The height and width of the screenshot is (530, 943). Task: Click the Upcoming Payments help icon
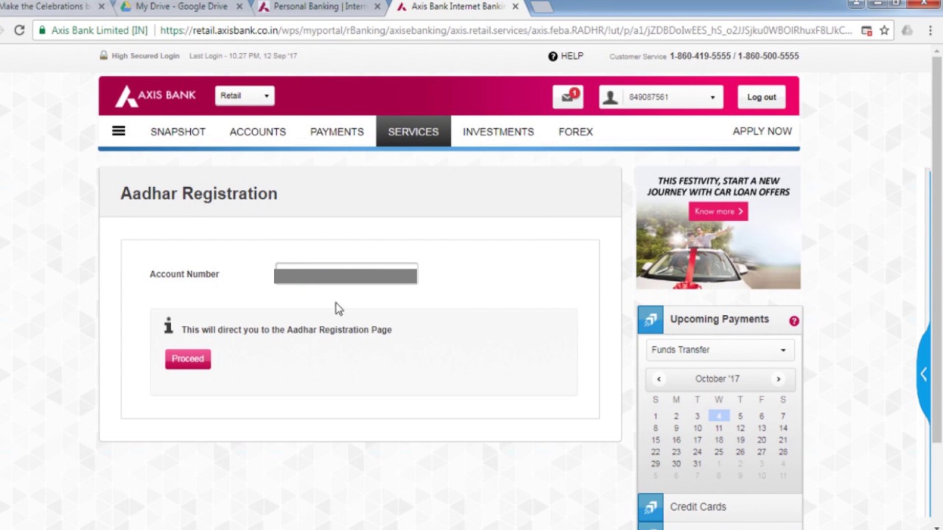pos(793,321)
